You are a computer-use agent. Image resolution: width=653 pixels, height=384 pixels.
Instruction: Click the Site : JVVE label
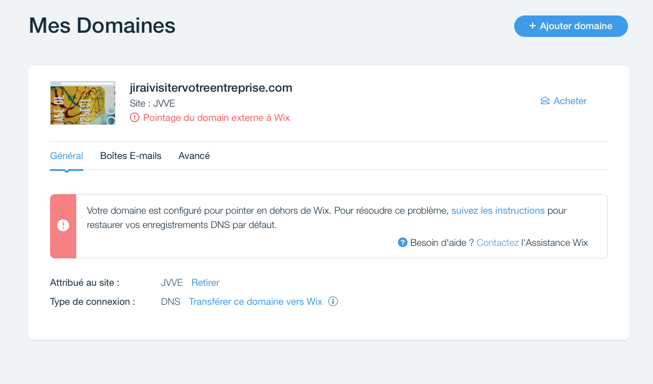153,103
